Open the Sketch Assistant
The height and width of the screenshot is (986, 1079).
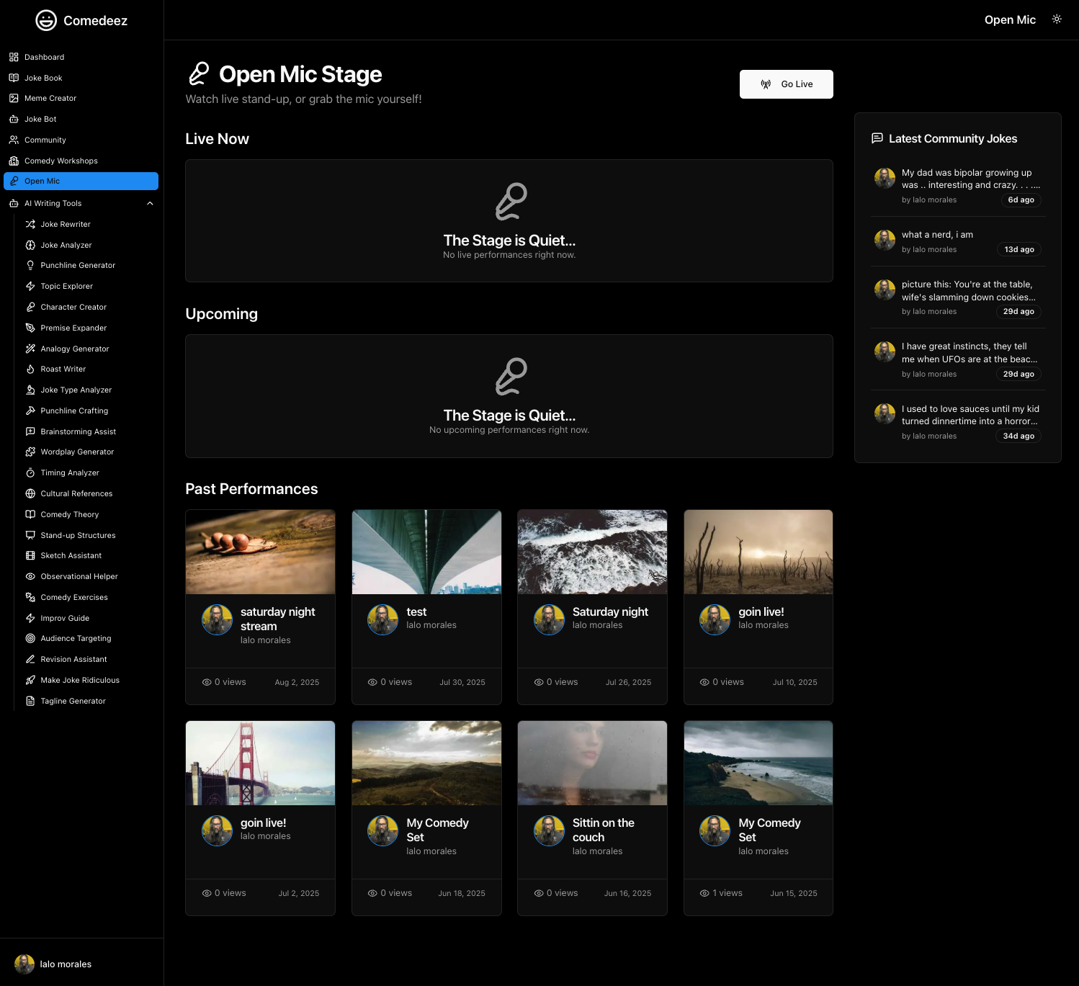[x=71, y=555]
